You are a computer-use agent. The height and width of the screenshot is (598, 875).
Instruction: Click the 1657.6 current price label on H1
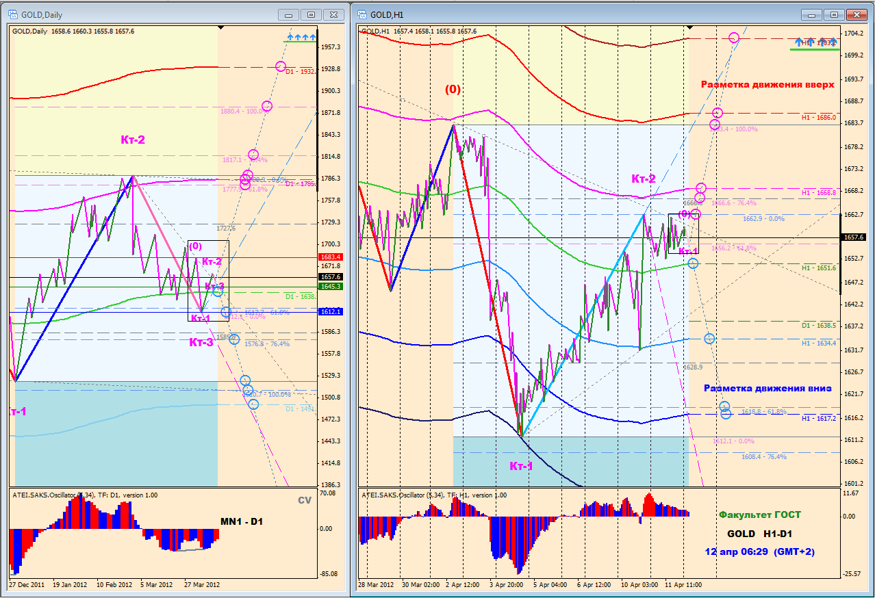(x=856, y=237)
